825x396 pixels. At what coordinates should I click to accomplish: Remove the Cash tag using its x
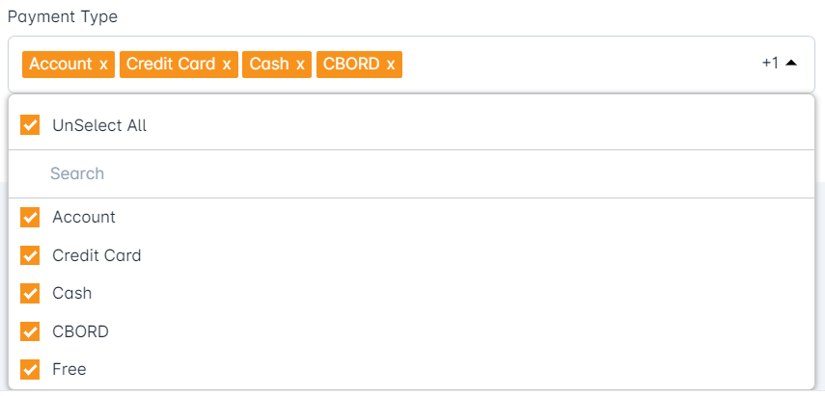tap(300, 65)
